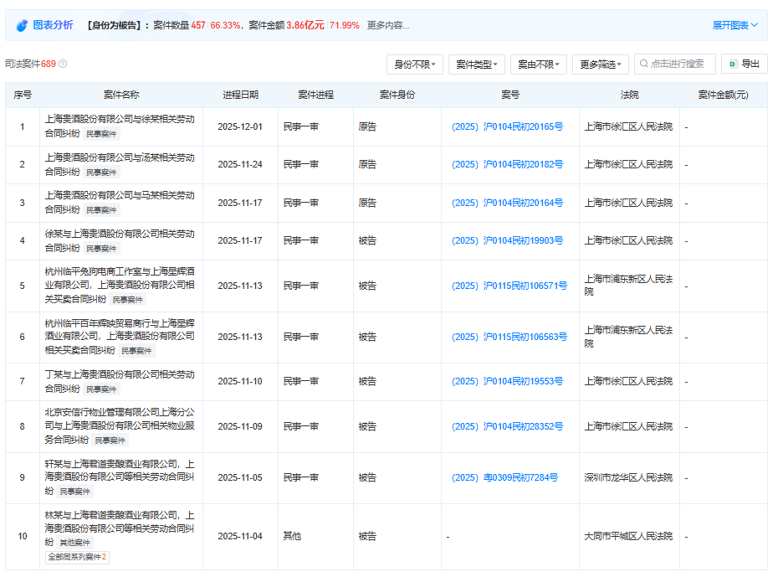Open case number 沪0104民初28352号

507,427
